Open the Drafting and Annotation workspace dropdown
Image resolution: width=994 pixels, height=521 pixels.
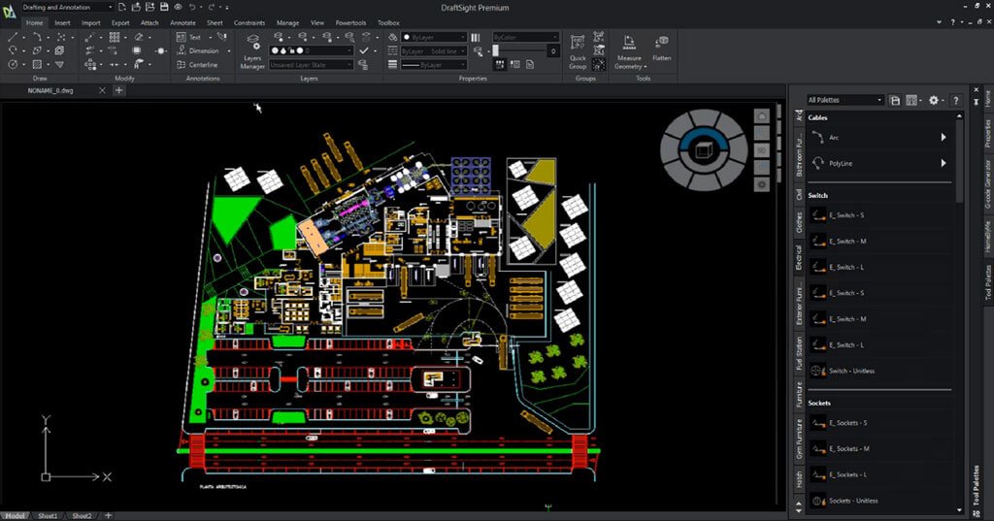(68, 7)
